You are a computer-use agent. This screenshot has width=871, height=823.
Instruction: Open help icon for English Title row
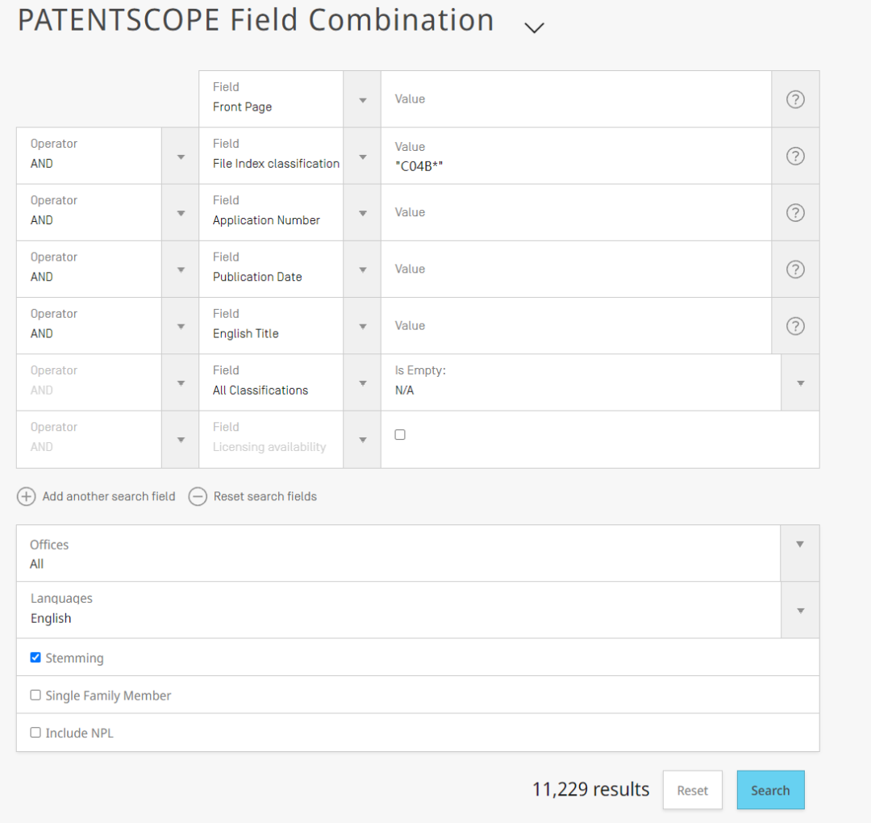(x=795, y=326)
